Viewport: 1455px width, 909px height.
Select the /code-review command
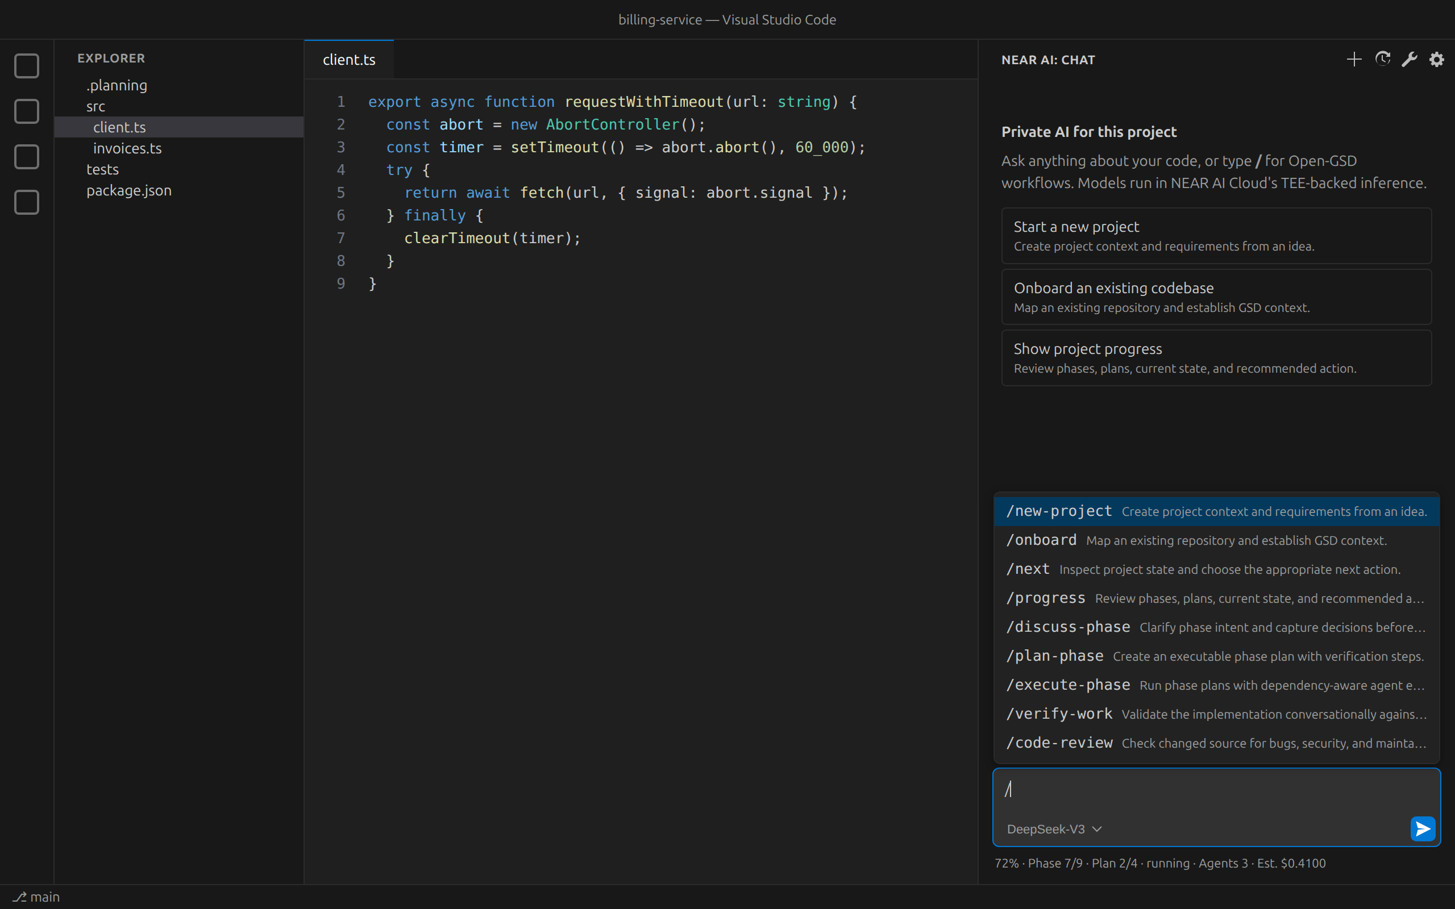[x=1216, y=743]
